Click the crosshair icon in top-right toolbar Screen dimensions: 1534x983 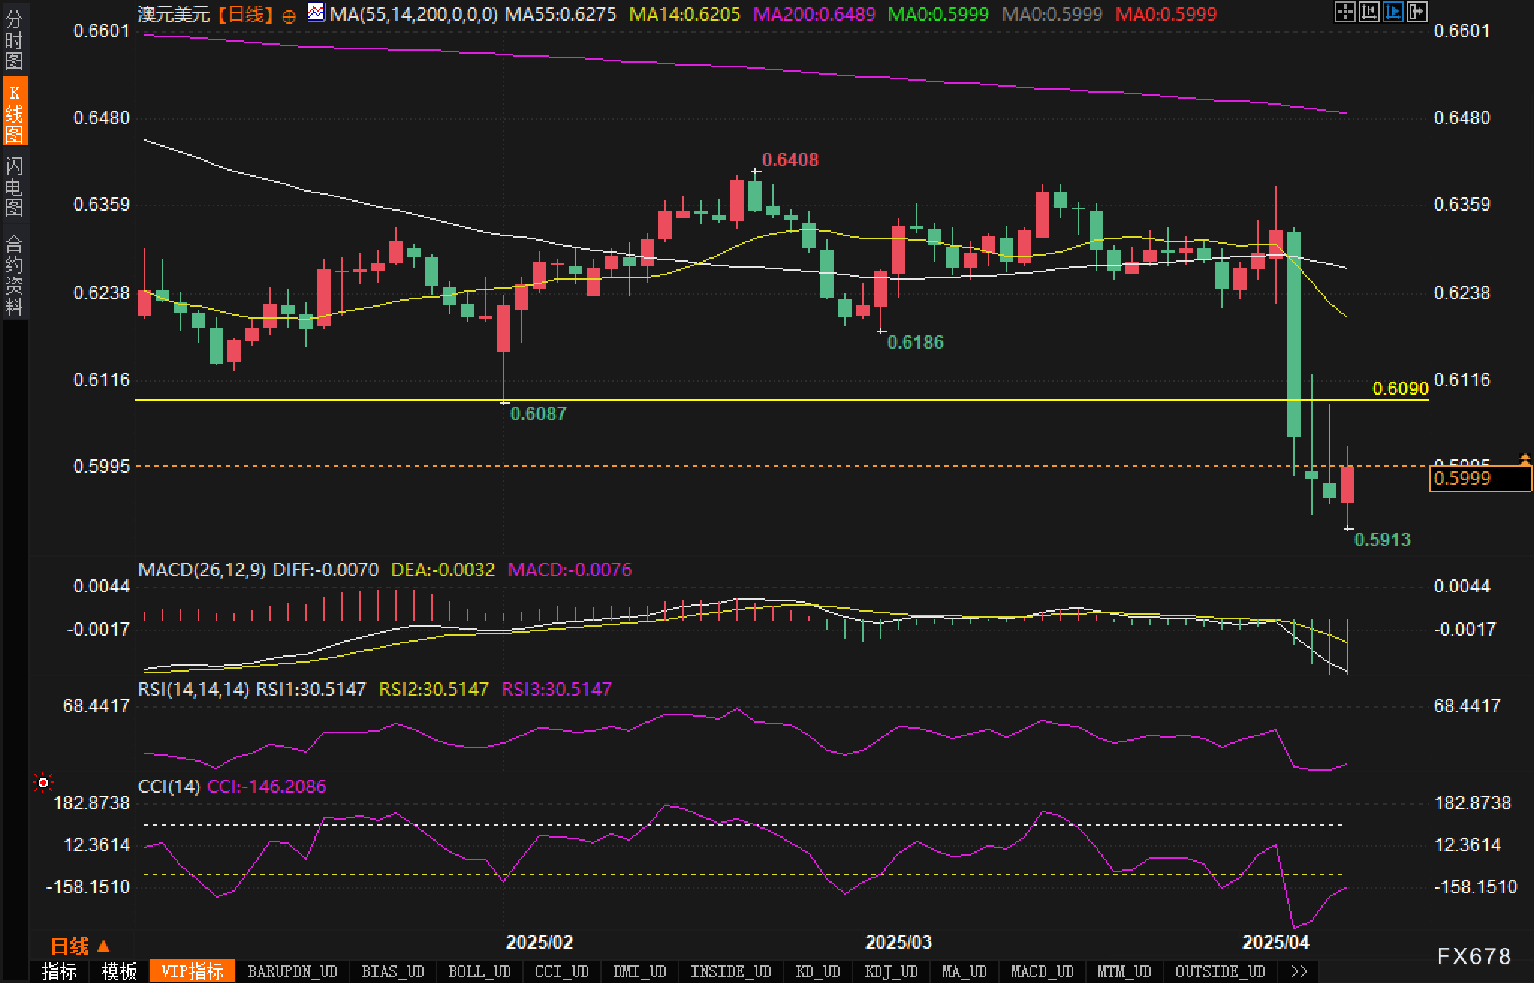[x=1345, y=12]
